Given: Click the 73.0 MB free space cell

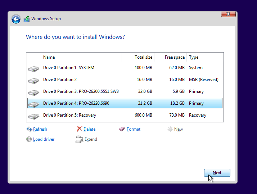Looking at the screenshot, I should click(177, 115).
